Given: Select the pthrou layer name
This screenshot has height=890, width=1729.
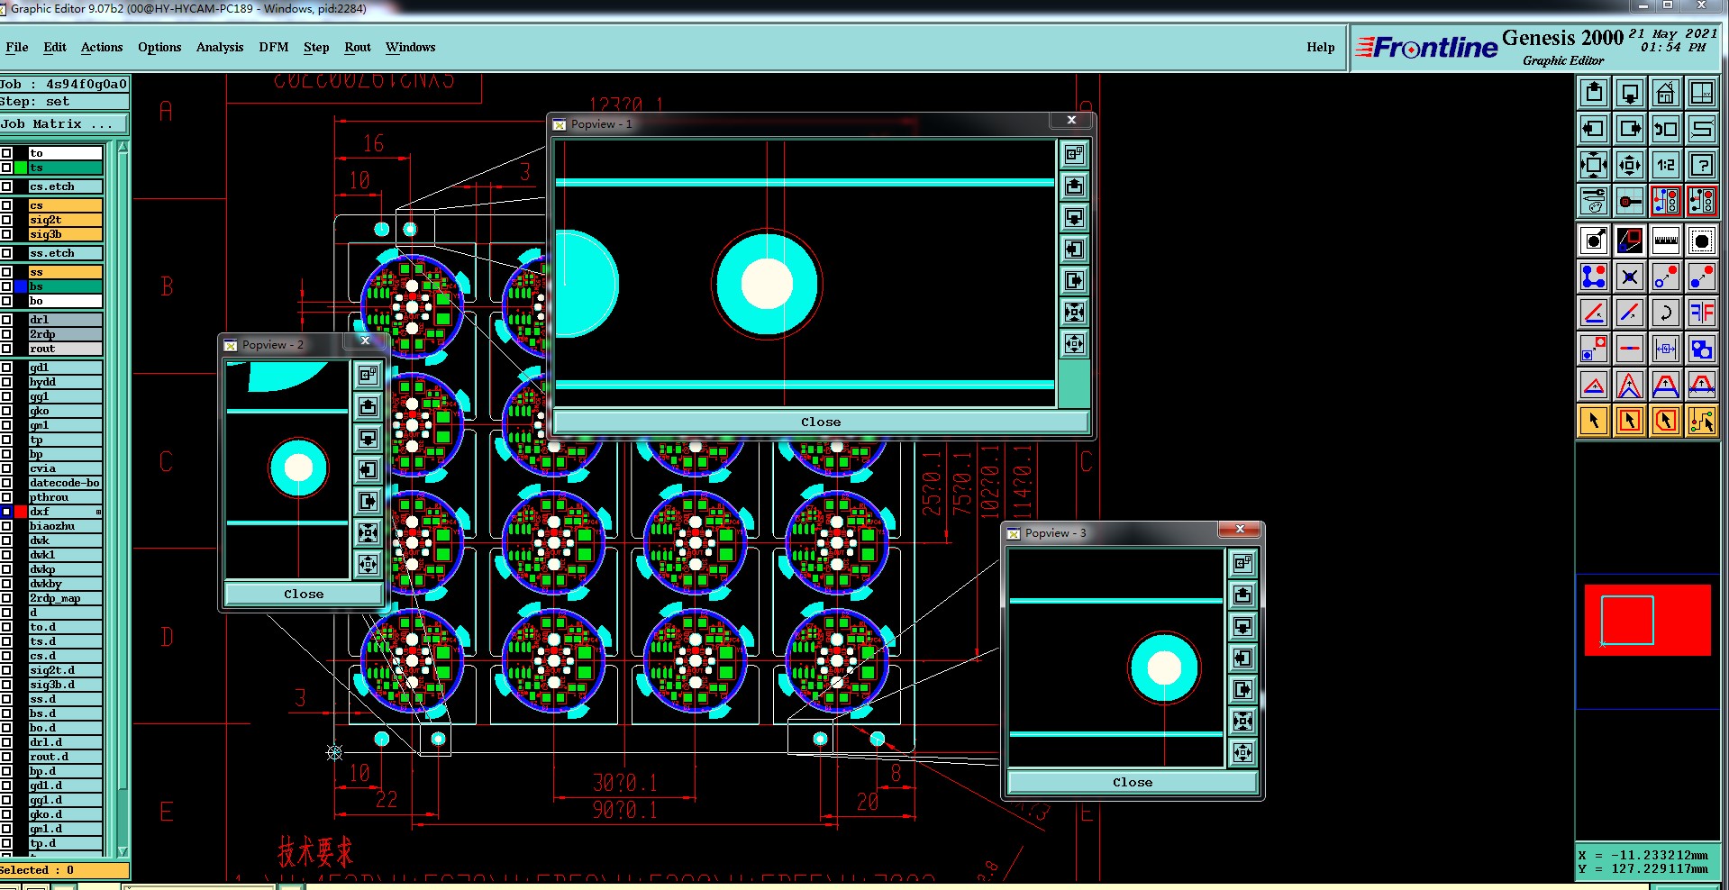Looking at the screenshot, I should [x=65, y=497].
